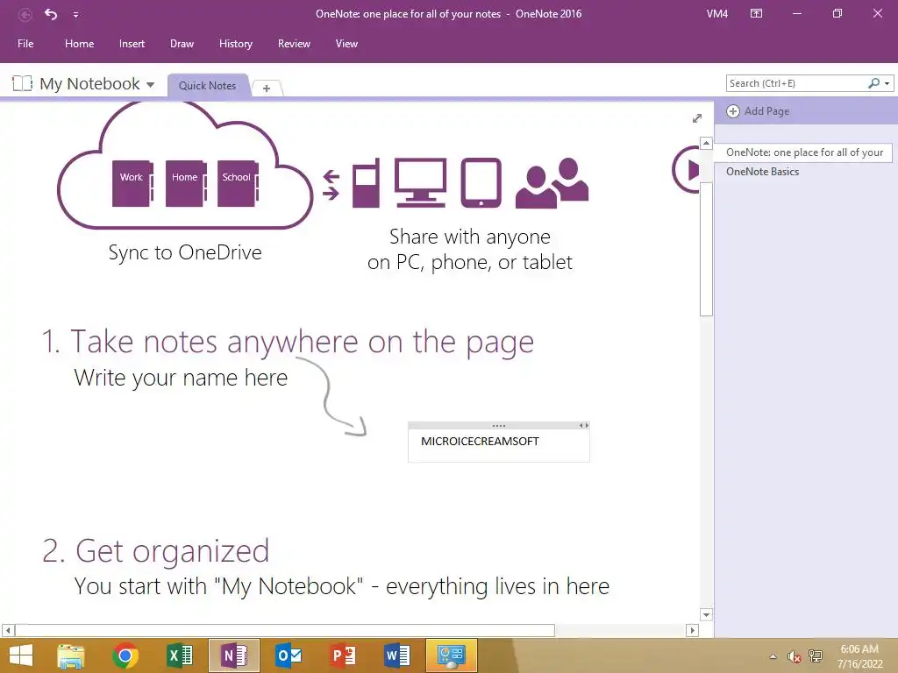Click the note container width arrows
898x673 pixels.
(x=583, y=425)
